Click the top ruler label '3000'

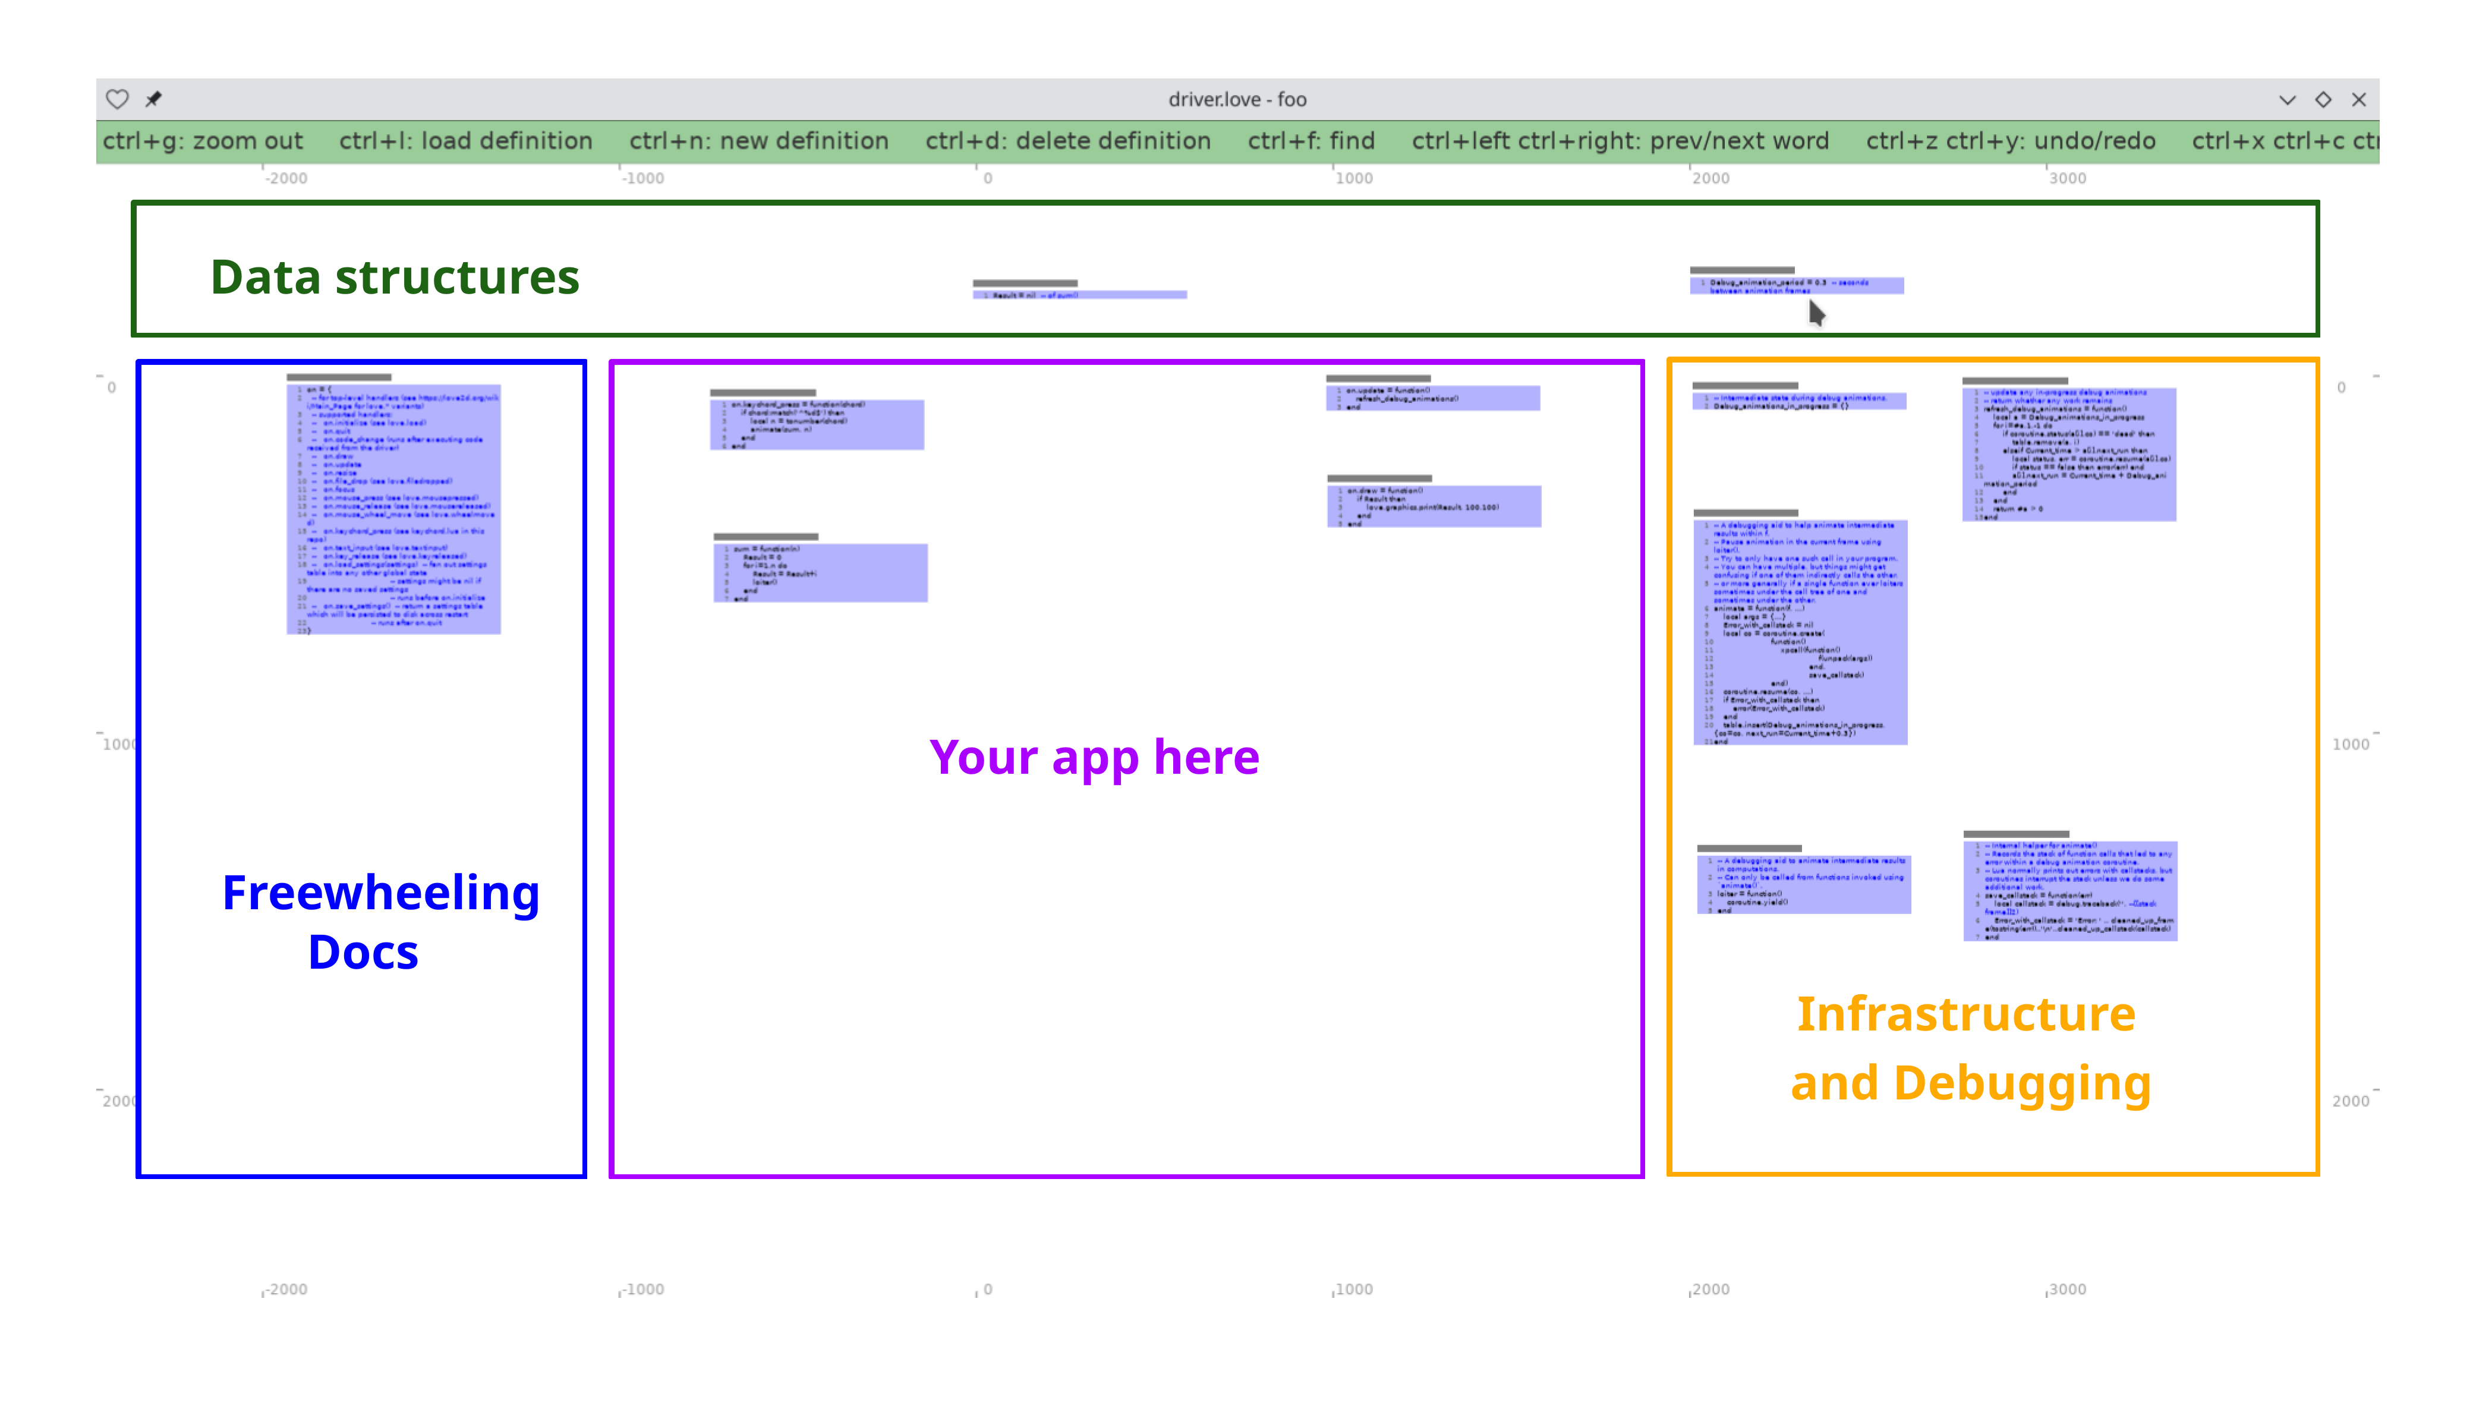coord(2067,178)
